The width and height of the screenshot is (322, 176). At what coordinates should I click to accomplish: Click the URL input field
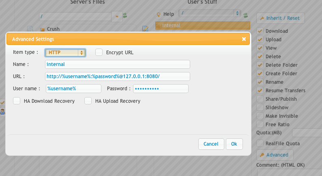click(118, 76)
